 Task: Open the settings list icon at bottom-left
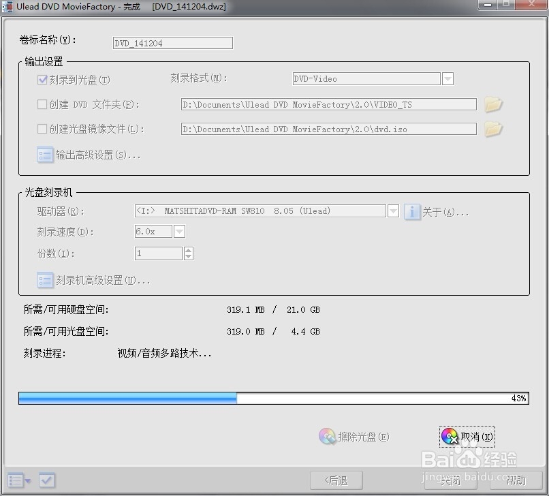tap(19, 480)
